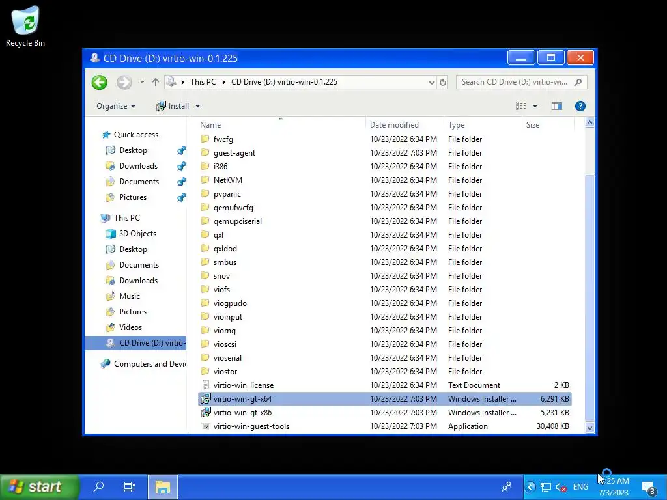Show hidden system tray icons

point(530,487)
